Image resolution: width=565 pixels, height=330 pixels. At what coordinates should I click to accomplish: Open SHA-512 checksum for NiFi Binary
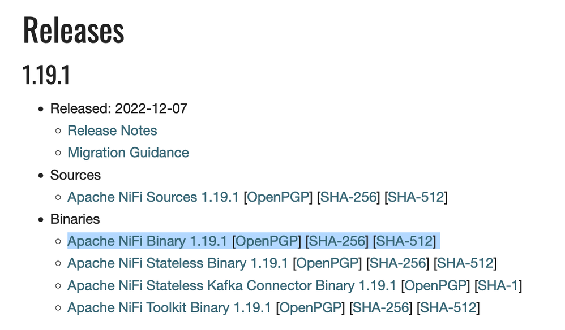pyautogui.click(x=405, y=241)
